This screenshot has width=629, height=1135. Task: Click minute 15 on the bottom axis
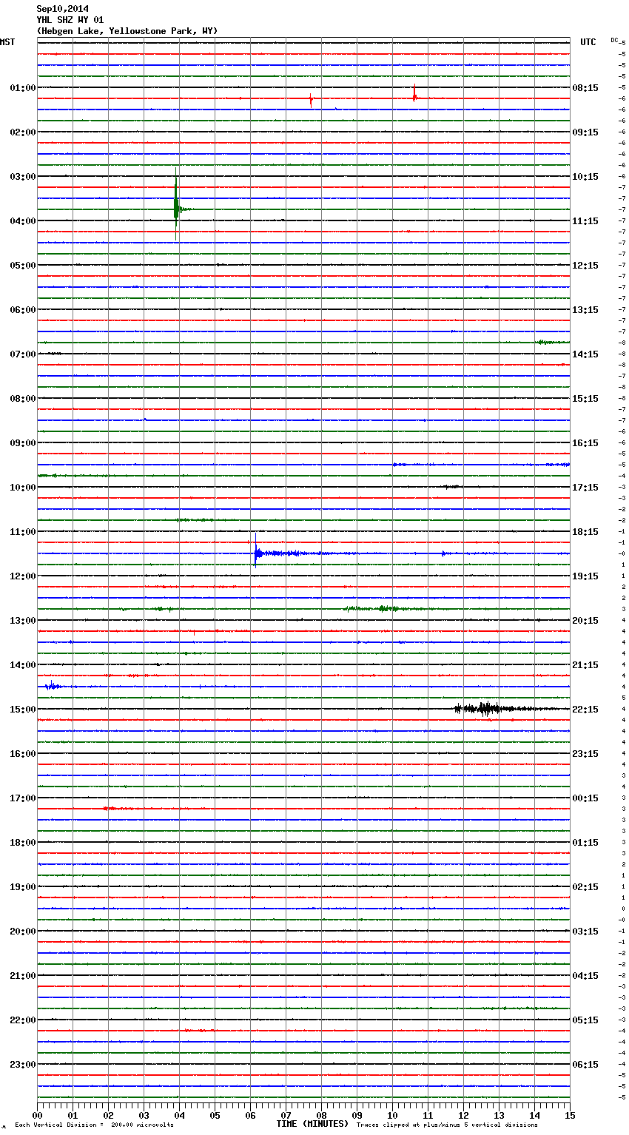point(570,1115)
